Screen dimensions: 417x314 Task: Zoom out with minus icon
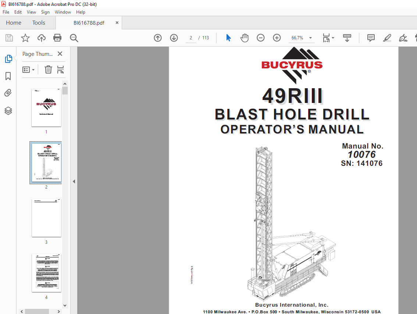coord(261,38)
